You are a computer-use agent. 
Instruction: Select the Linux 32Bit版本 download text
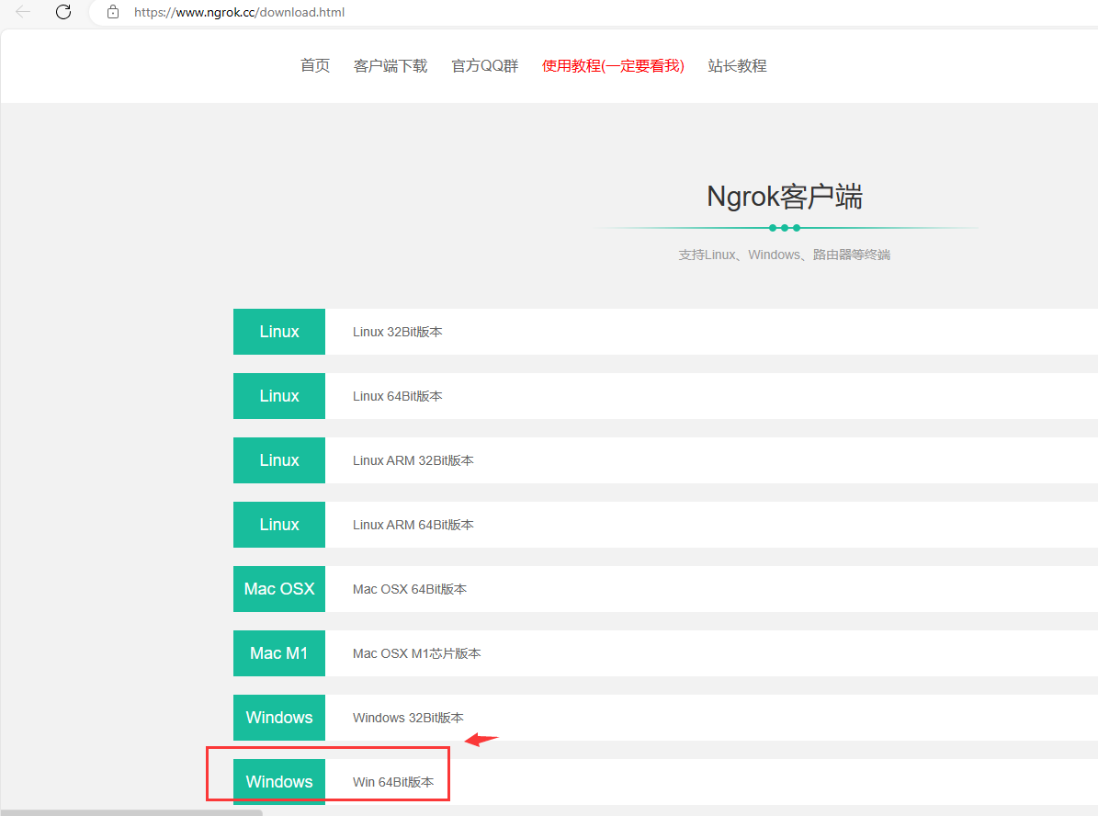click(x=397, y=332)
